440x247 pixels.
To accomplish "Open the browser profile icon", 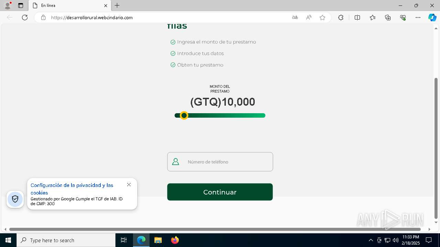I will click(x=7, y=5).
